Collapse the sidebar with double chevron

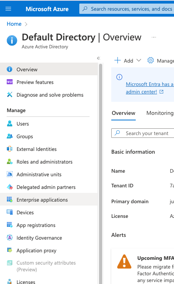point(99,58)
